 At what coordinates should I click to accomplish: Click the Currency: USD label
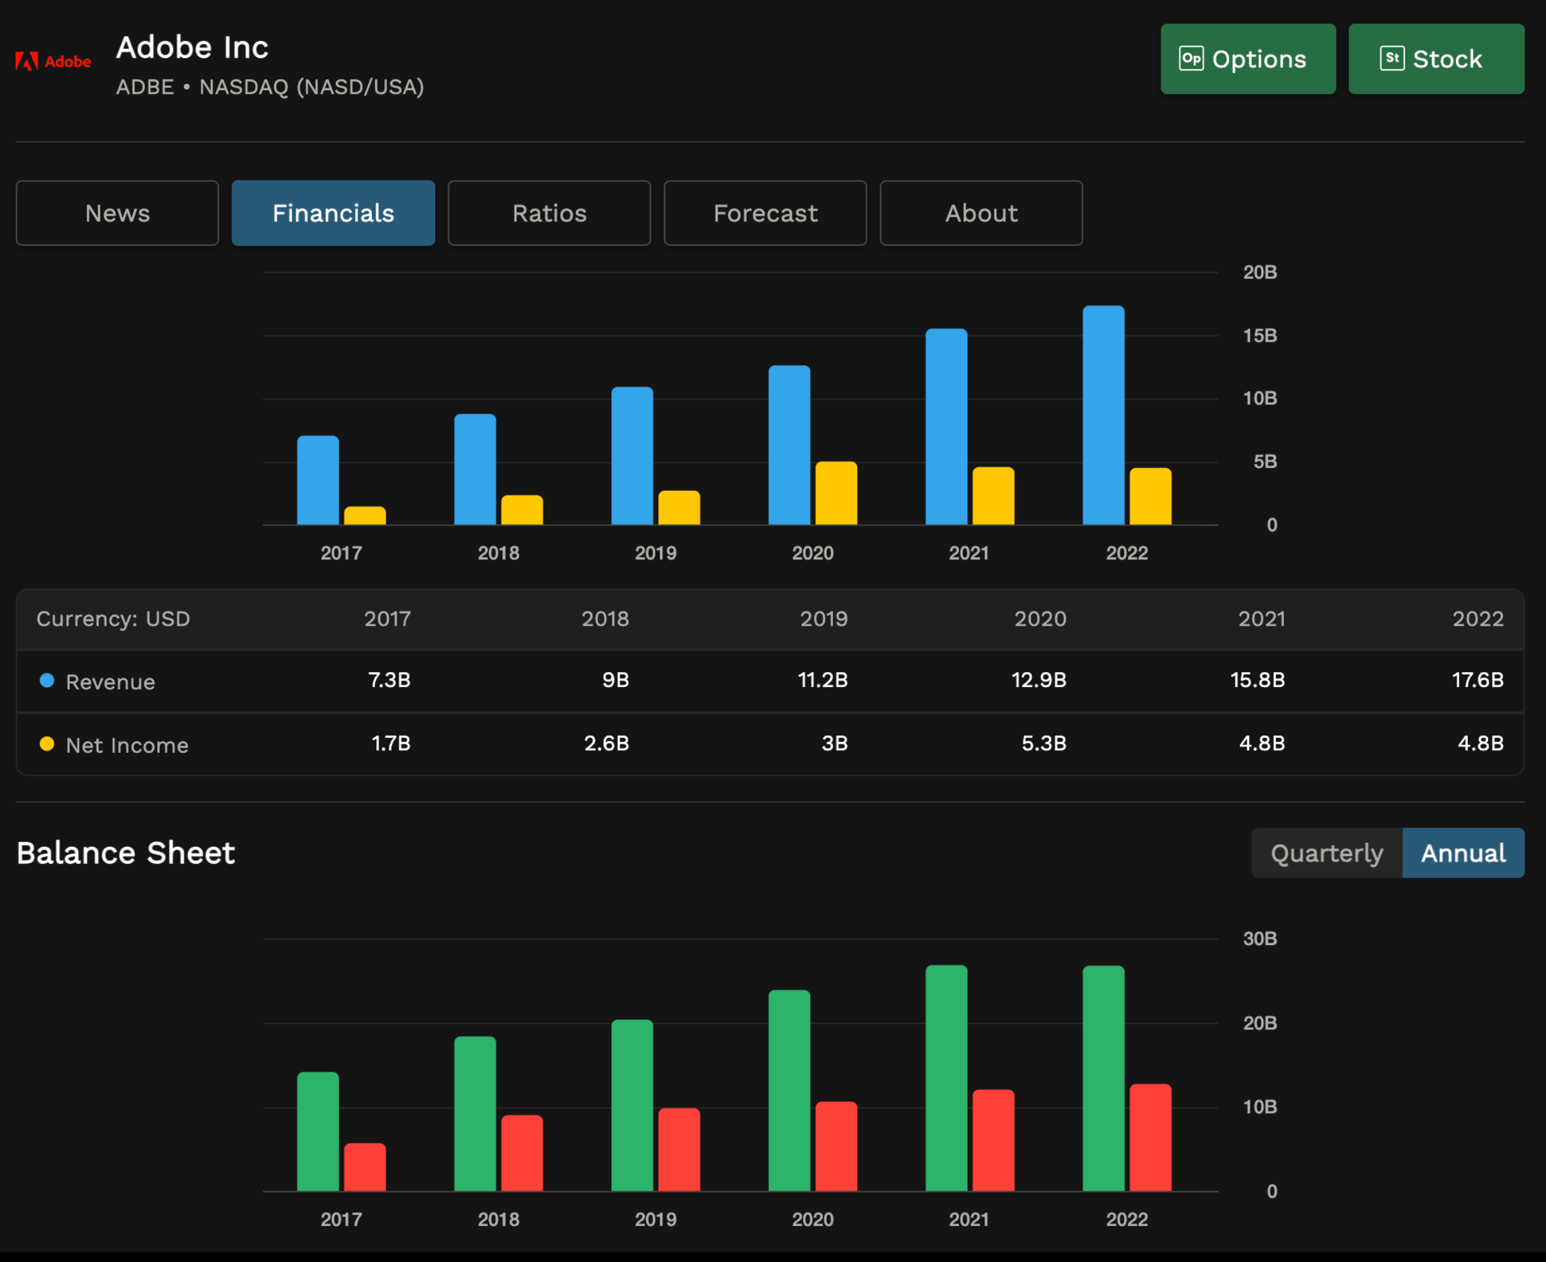[x=114, y=619]
